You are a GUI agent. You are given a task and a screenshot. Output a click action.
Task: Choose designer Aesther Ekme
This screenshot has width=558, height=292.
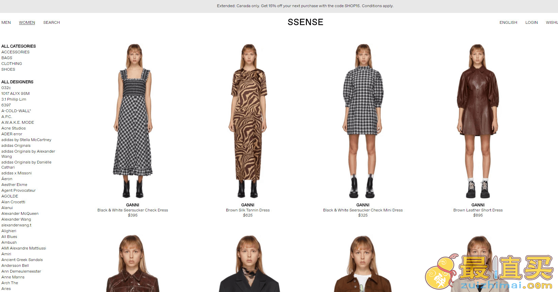[14, 185]
